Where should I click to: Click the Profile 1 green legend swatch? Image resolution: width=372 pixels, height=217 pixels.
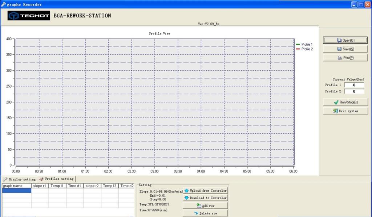pos(298,44)
